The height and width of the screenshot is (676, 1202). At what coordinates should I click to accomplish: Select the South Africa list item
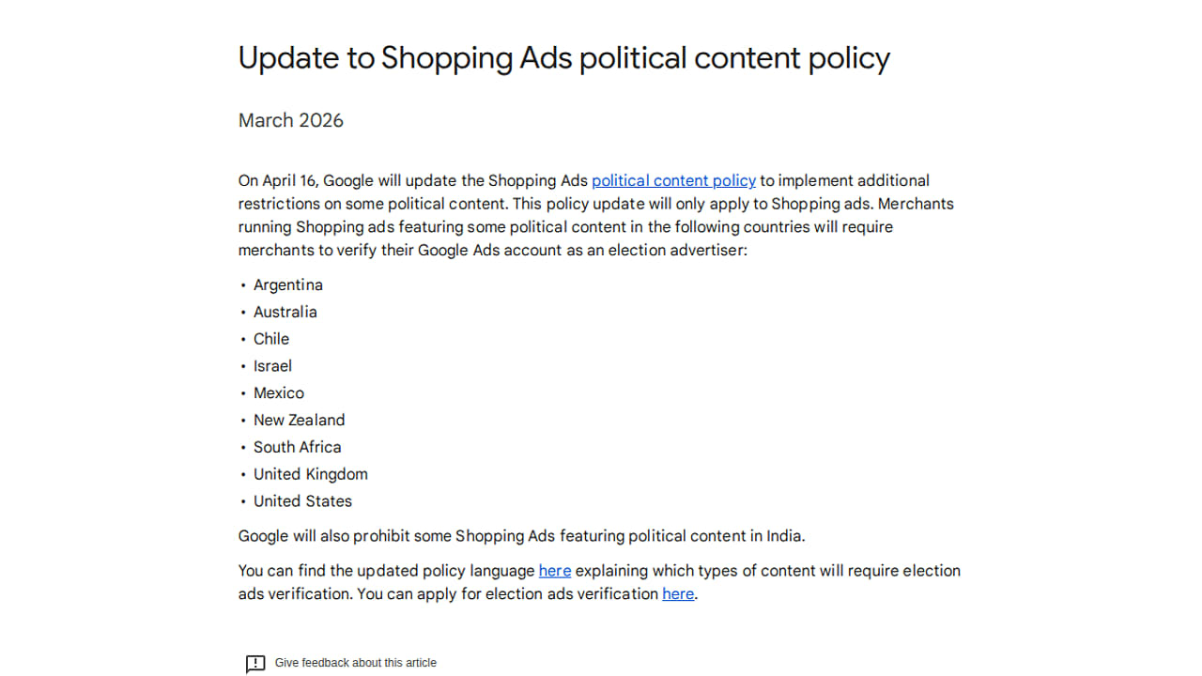point(297,447)
